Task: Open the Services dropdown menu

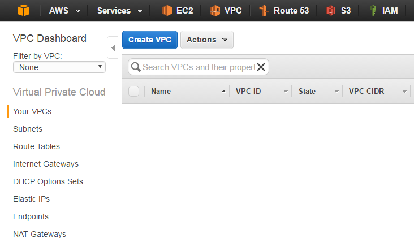Action: (120, 10)
